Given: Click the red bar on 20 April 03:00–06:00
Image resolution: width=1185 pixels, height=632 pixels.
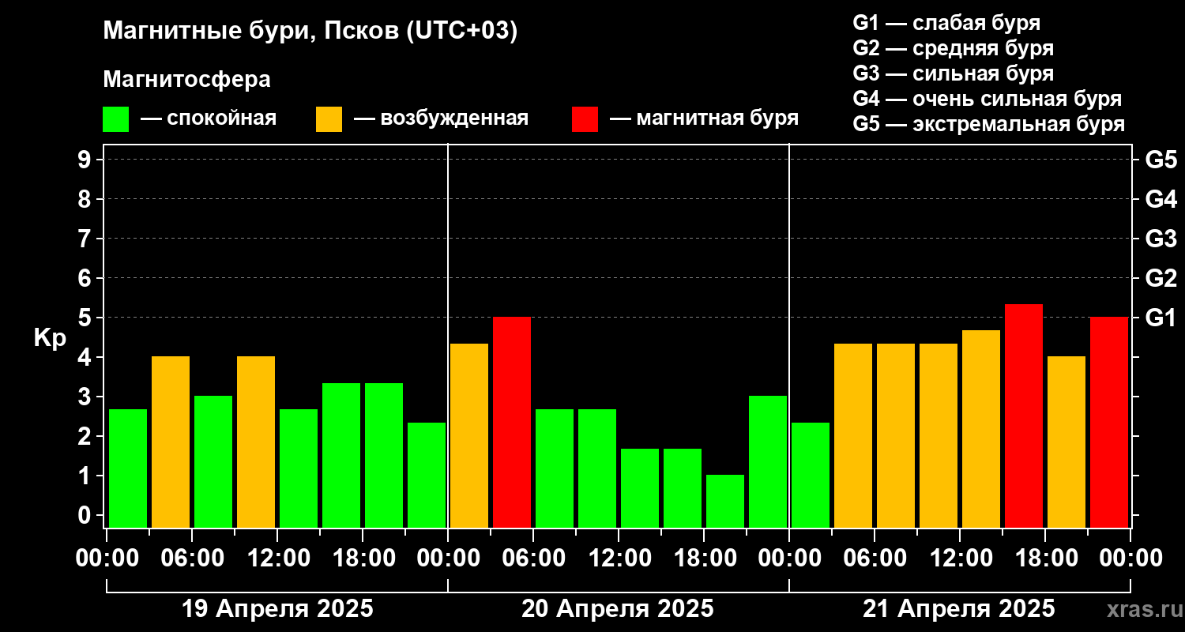Looking at the screenshot, I should [512, 423].
